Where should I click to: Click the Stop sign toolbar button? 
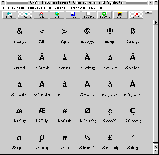coord(136,15)
